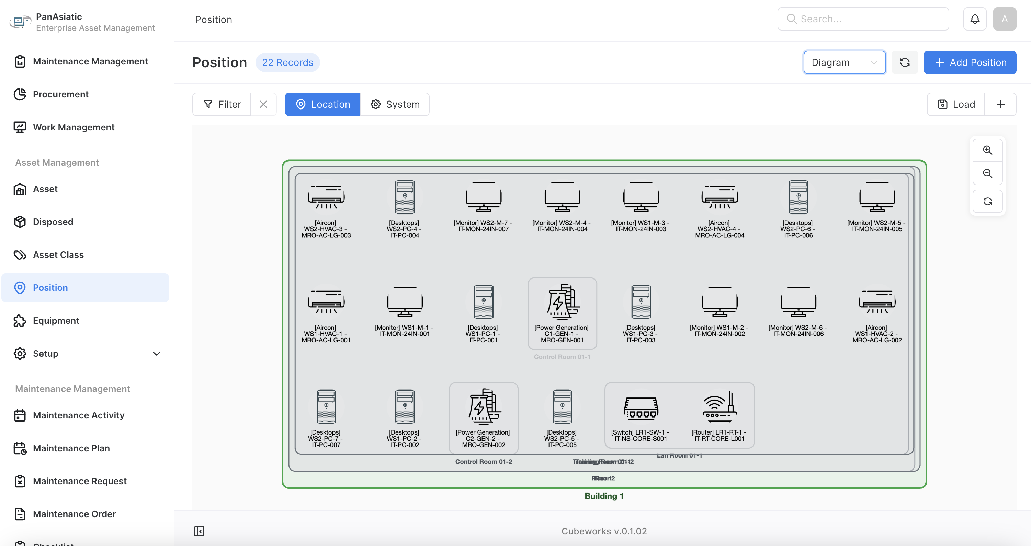Switch to System view toggle

tap(395, 104)
